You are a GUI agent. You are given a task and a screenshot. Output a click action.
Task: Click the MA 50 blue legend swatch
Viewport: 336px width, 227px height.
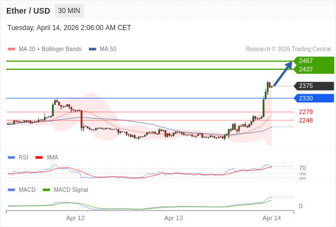tap(92, 49)
